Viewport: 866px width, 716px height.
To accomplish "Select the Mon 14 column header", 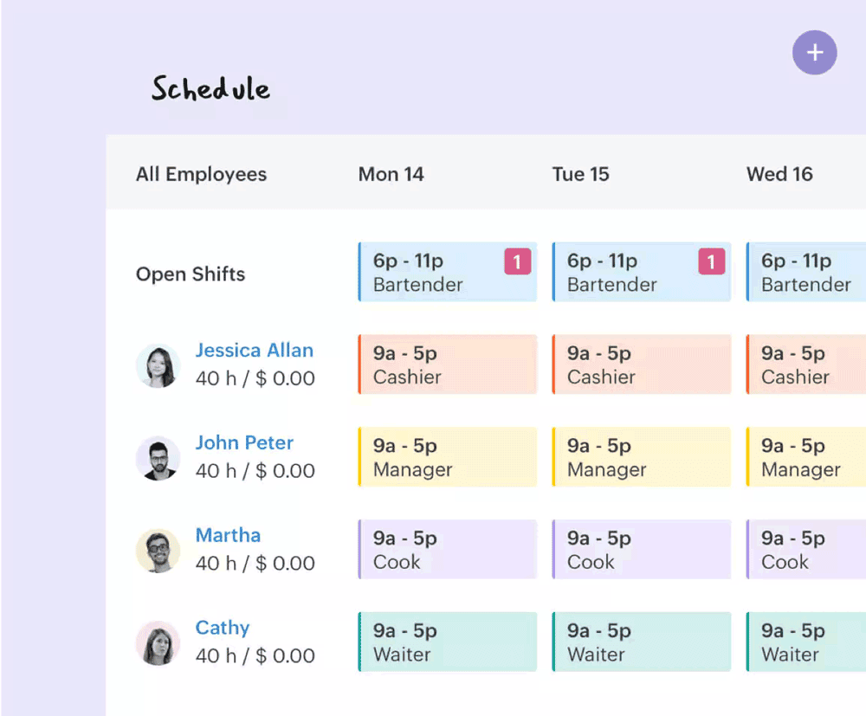I will [391, 174].
